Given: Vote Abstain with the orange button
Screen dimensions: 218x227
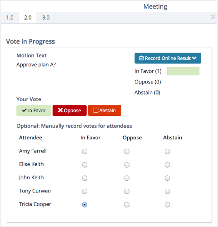Looking at the screenshot, I should [104, 110].
